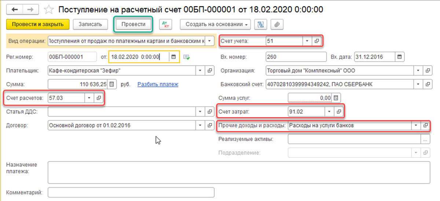Expand the Плательщик dropdown arrow
This screenshot has height=201, width=440.
(200, 70)
